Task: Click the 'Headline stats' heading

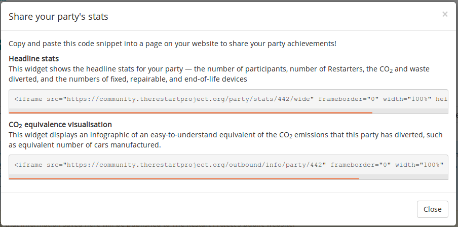Action: click(33, 58)
